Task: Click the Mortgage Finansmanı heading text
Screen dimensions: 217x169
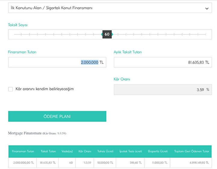Action: [25, 133]
